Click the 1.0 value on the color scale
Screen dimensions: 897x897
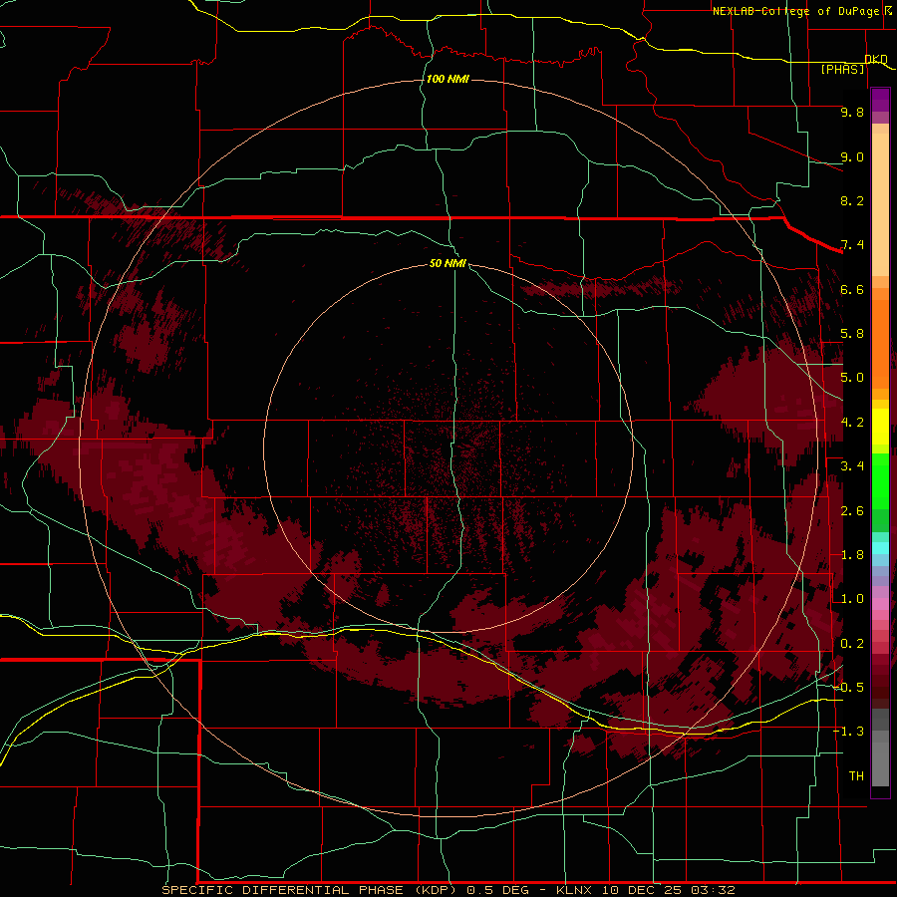coord(852,599)
